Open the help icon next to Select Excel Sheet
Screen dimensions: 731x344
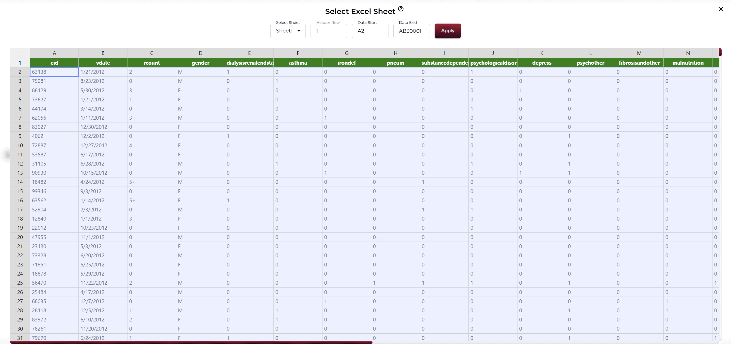[x=401, y=9]
